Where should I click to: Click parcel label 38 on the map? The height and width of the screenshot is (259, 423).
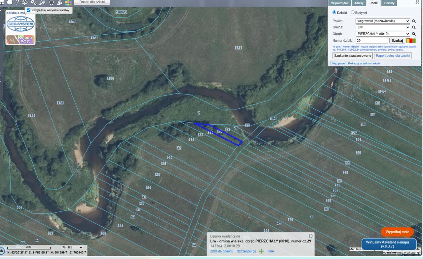[x=312, y=217]
